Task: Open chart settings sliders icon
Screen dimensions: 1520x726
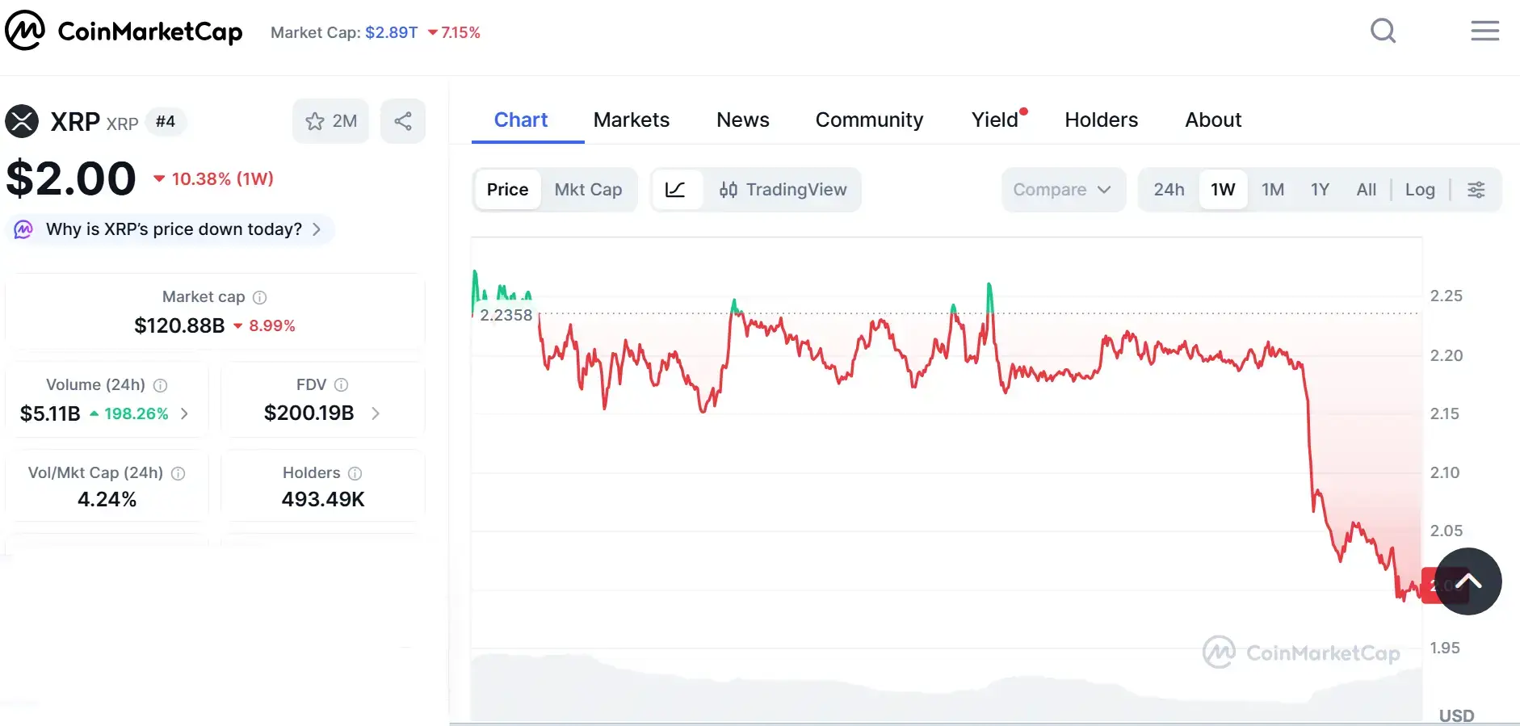Action: (1476, 190)
